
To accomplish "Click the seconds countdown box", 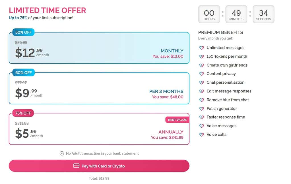I will (x=263, y=14).
